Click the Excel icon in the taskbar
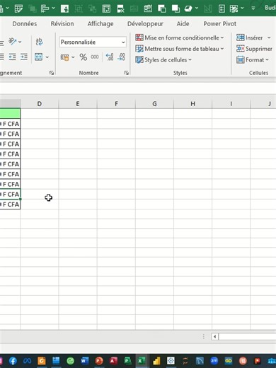276x368 pixels. pyautogui.click(x=142, y=361)
